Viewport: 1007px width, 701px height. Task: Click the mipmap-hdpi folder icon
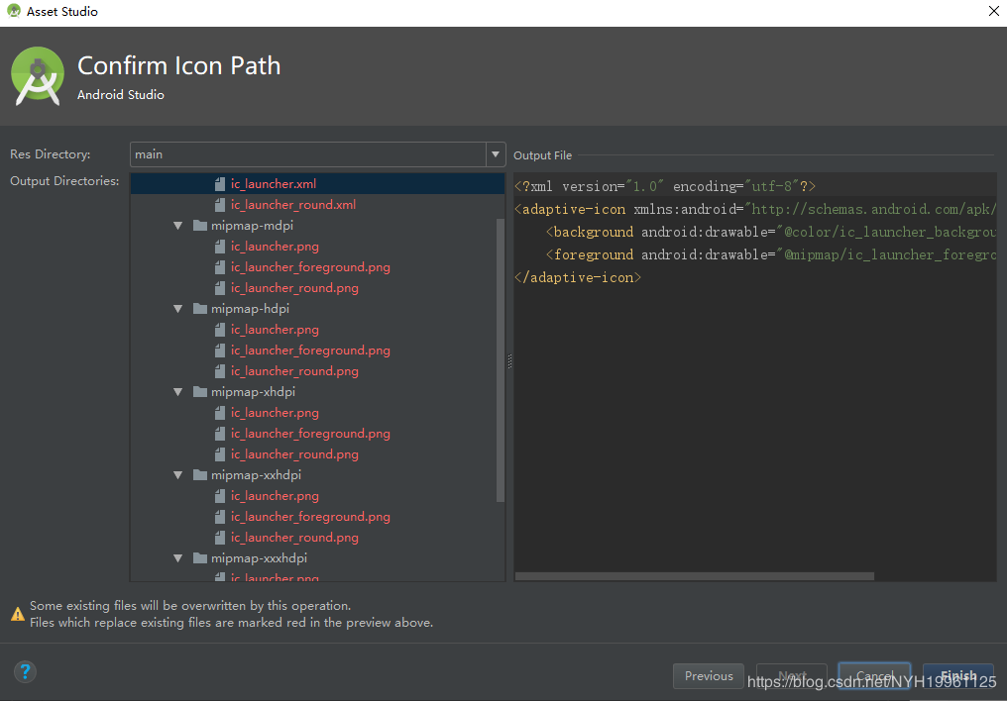200,309
